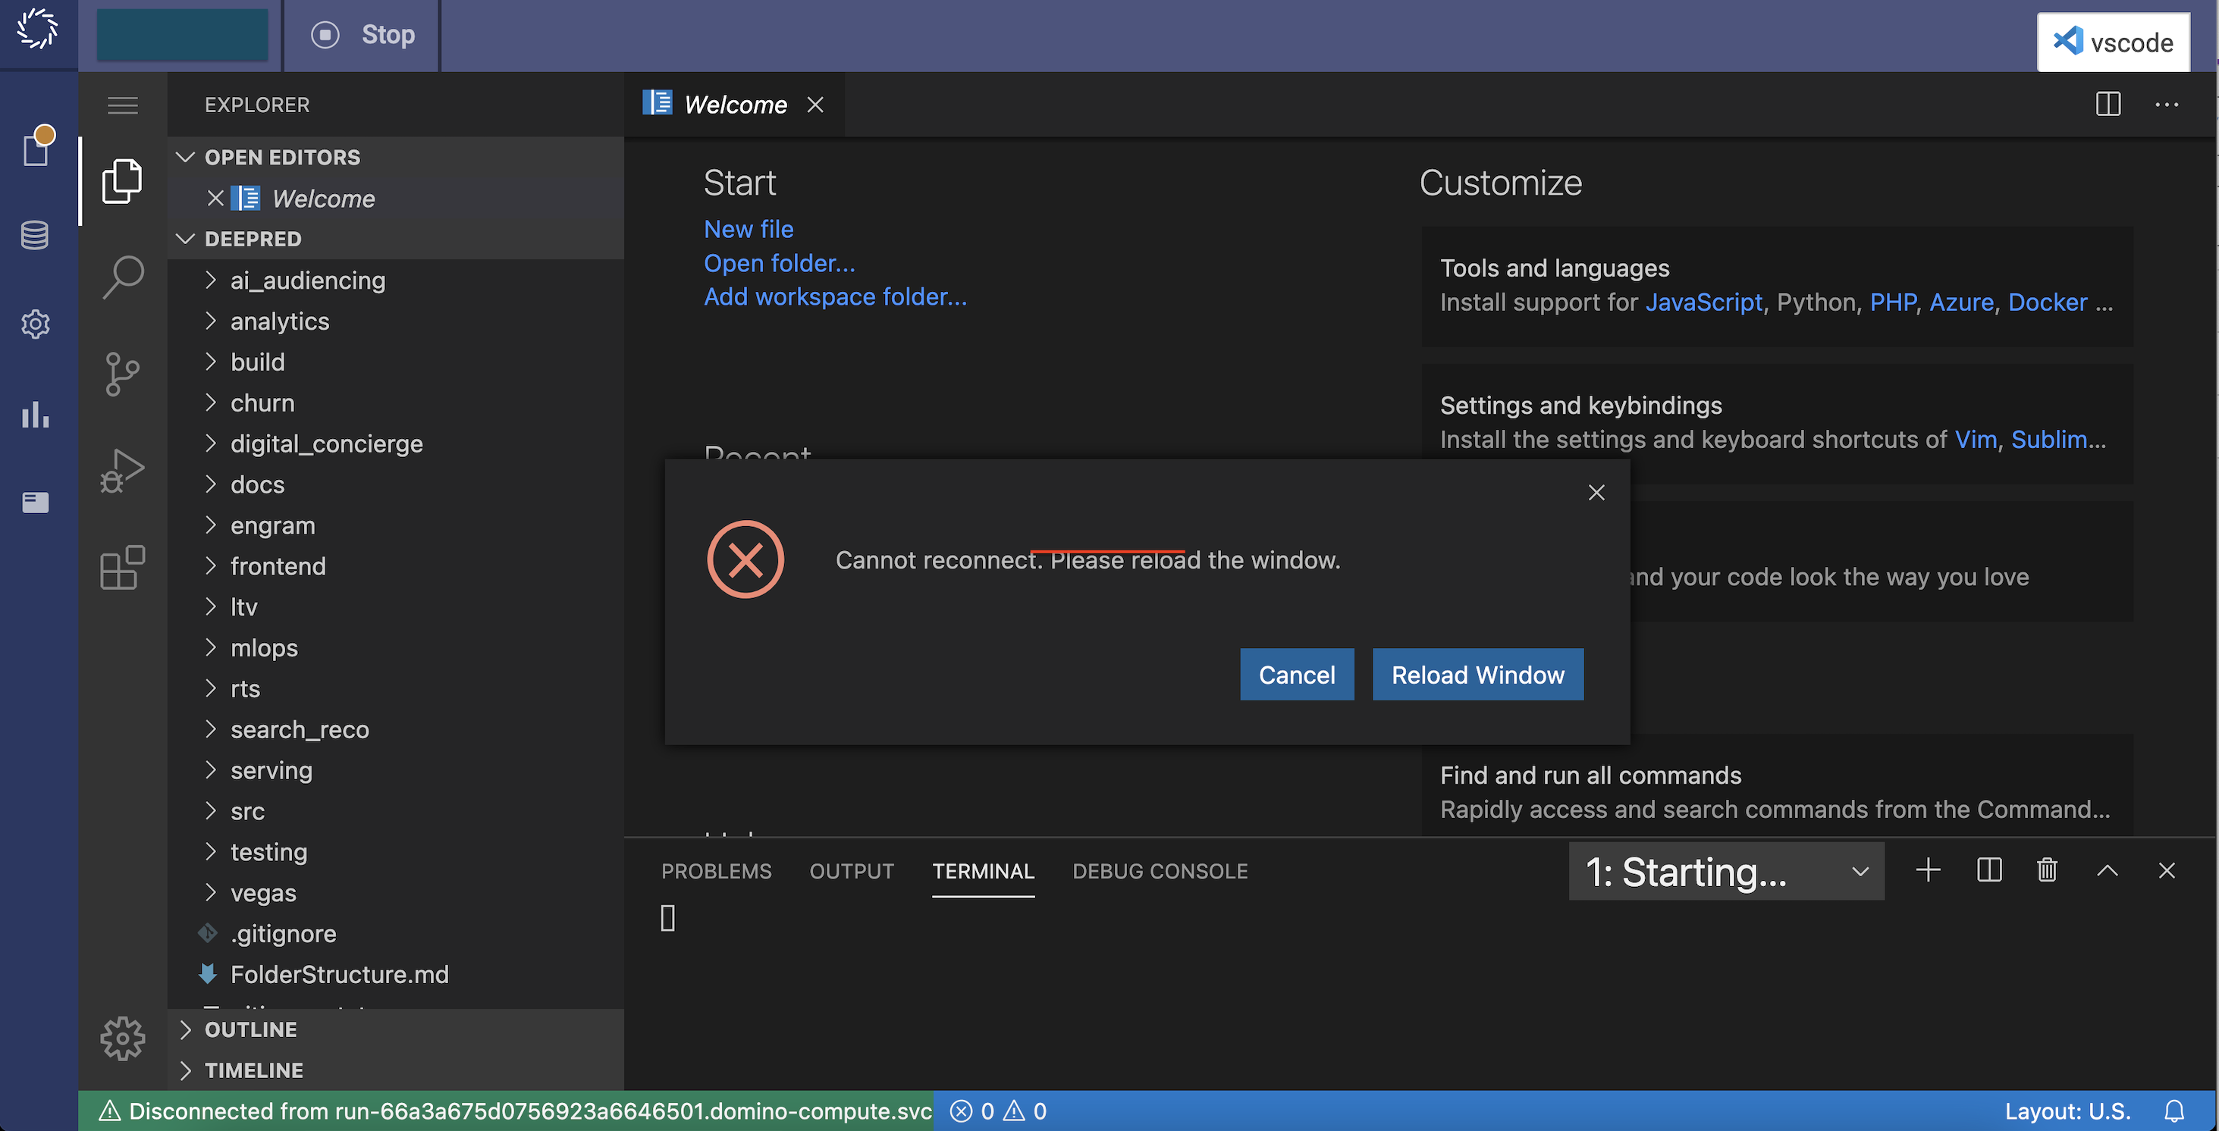
Task: Maximize the panel with up chevron
Action: coord(2107,870)
